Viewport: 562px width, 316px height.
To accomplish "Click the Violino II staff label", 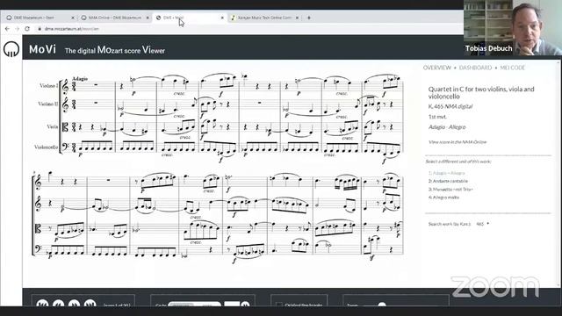I will point(47,104).
